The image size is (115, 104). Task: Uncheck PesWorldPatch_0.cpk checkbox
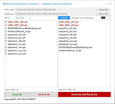[x=6, y=32]
